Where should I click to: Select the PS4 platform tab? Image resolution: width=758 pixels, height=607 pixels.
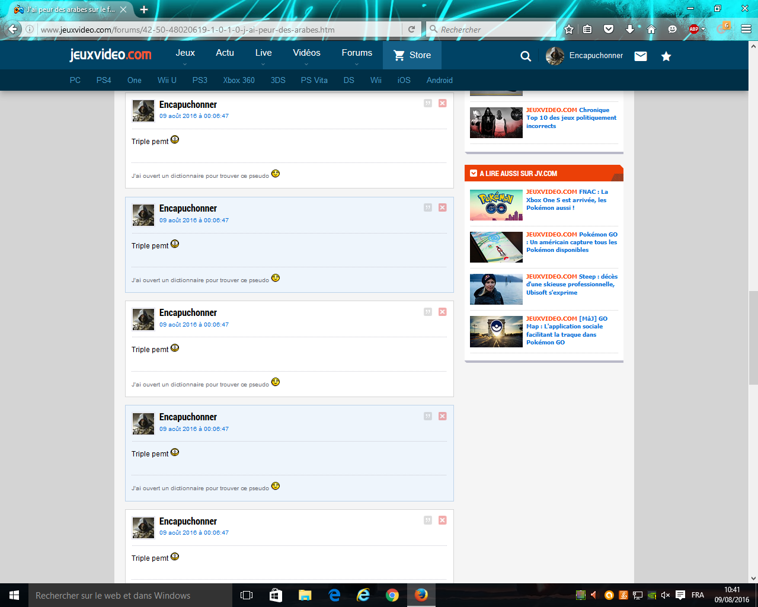(104, 80)
